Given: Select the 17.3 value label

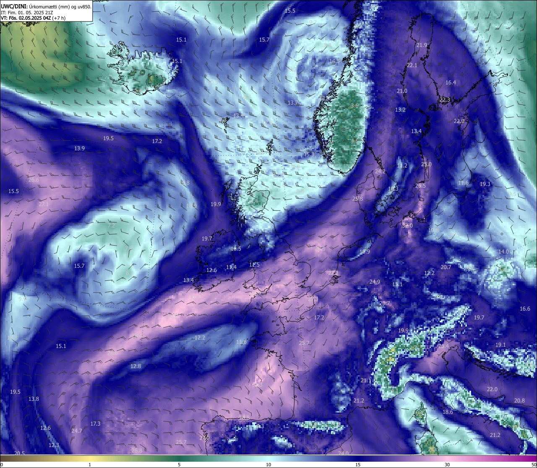Looking at the screenshot, I should click(95, 424).
